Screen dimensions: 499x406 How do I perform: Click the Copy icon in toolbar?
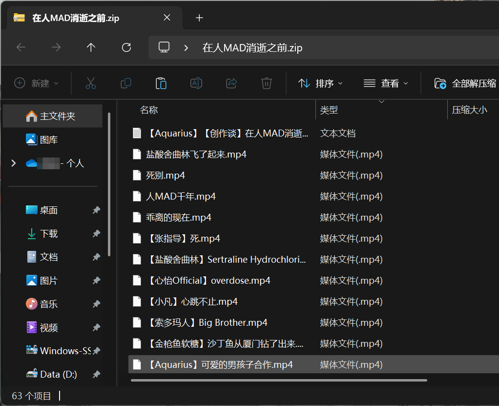[126, 84]
